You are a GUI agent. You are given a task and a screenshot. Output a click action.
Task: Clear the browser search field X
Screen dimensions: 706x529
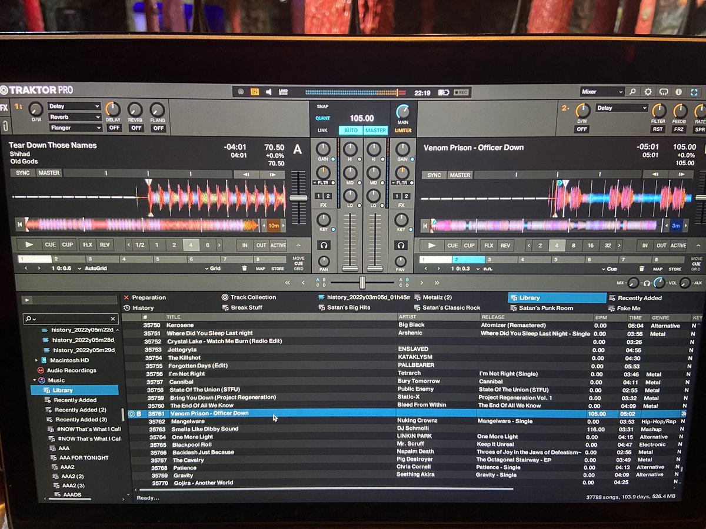pyautogui.click(x=114, y=319)
